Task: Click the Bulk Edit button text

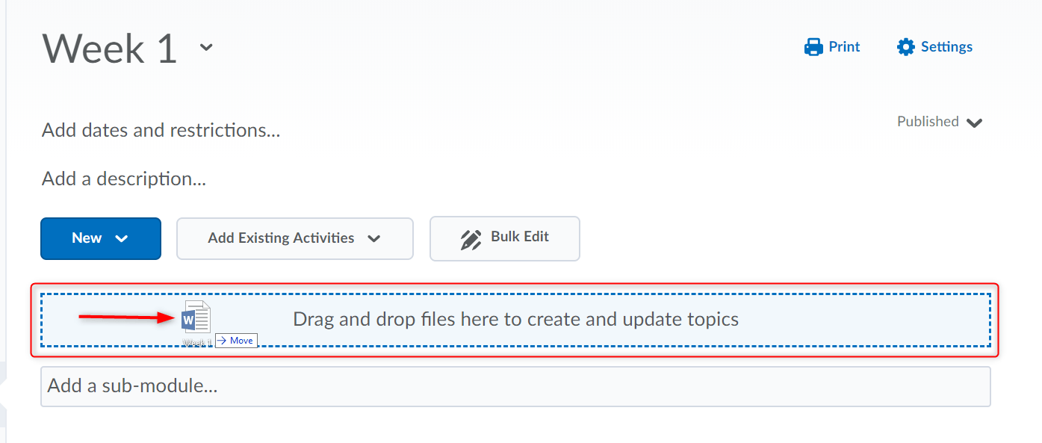Action: point(520,237)
